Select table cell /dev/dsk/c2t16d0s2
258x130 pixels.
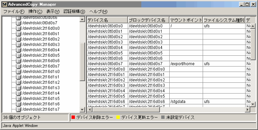[x=149, y=80]
